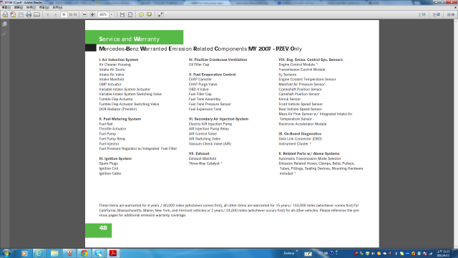
Task: Click the page number 48 box
Action: [99, 231]
